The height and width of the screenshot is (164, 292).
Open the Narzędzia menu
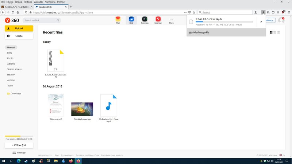coord(50,2)
